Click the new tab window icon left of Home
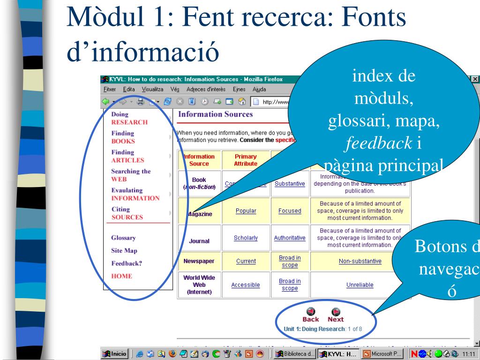Screen dimensions: 480x360 229,101
